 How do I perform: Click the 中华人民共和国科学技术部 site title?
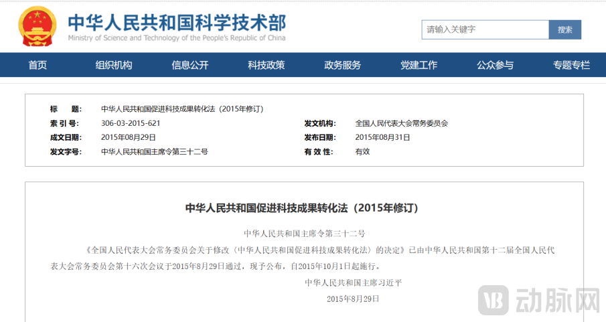pos(177,22)
